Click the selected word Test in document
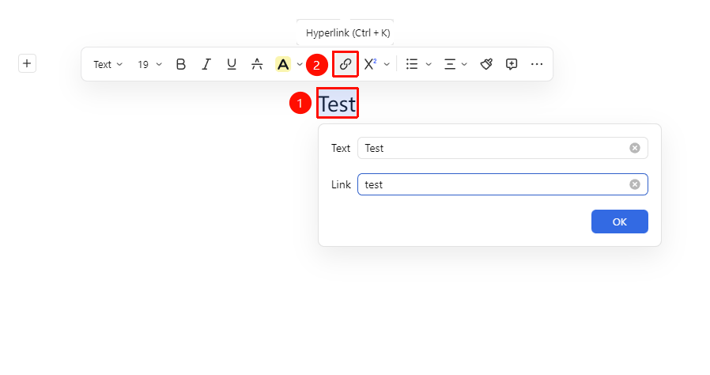The width and height of the screenshot is (710, 375). pyautogui.click(x=338, y=104)
